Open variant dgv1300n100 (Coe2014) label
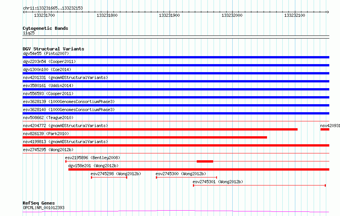Viewport: 340px width, 216px height. (47, 69)
